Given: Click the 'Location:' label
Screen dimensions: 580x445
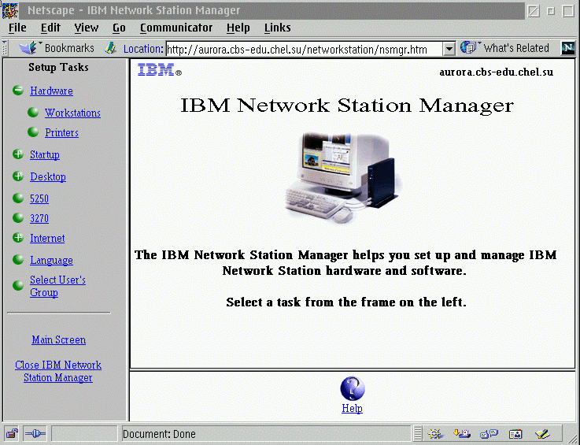Looking at the screenshot, I should tap(143, 49).
